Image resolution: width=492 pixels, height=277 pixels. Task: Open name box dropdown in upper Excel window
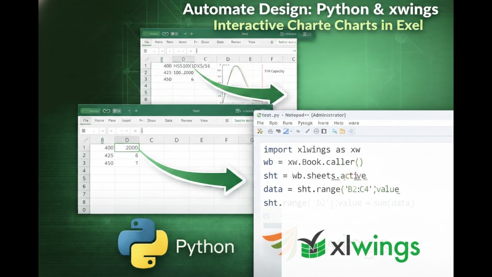[x=162, y=51]
